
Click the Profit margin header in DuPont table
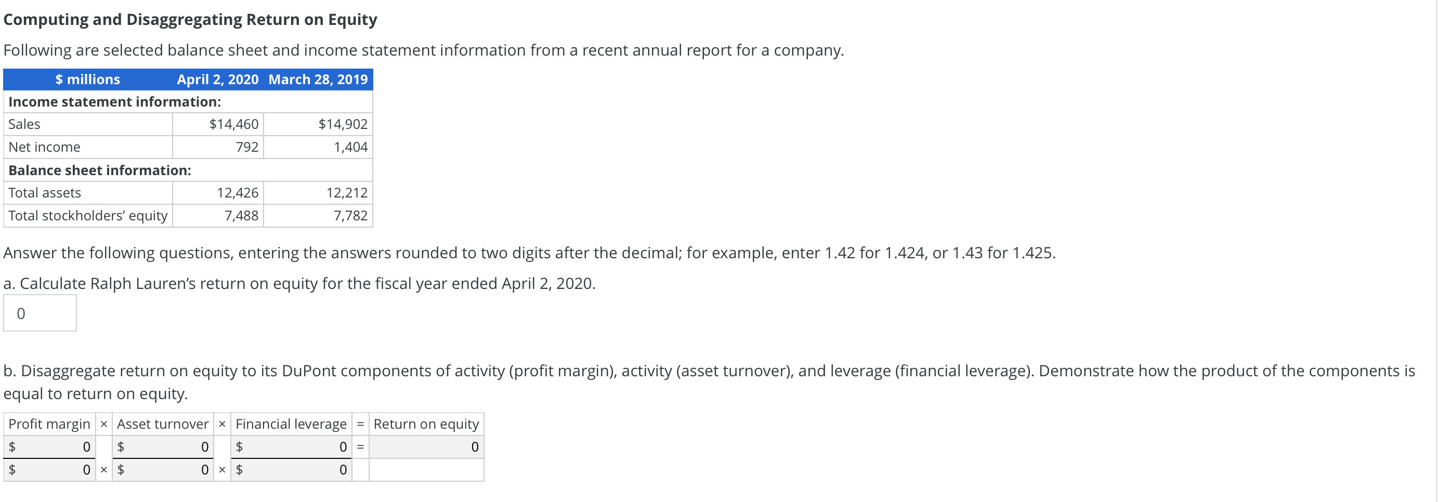pos(49,424)
